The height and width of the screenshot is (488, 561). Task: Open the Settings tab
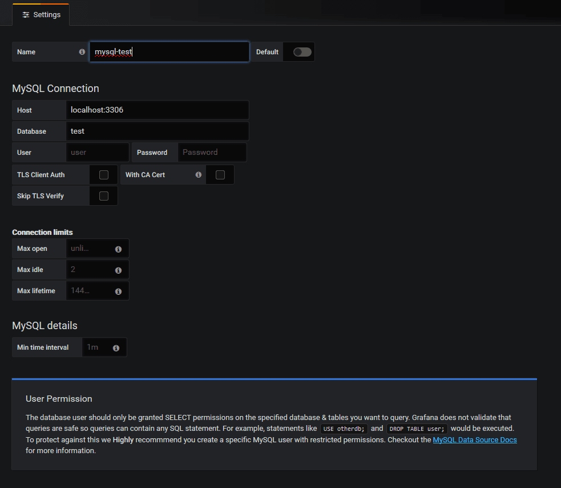tap(41, 15)
